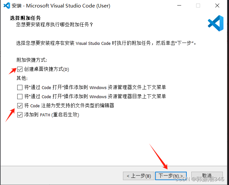Image resolution: width=229 pixels, height=185 pixels.
Task: Click the 选择附加任务 heading
Action: 25,18
